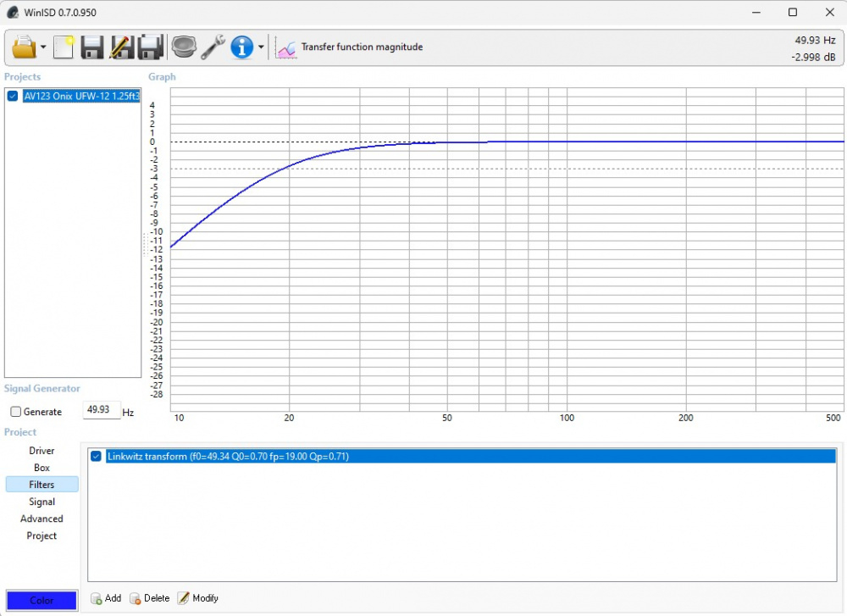Screen dimensions: 847x616
Task: Click the Add filter button
Action: 105,598
